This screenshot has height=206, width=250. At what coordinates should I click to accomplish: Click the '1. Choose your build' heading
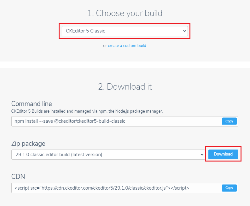point(125,13)
